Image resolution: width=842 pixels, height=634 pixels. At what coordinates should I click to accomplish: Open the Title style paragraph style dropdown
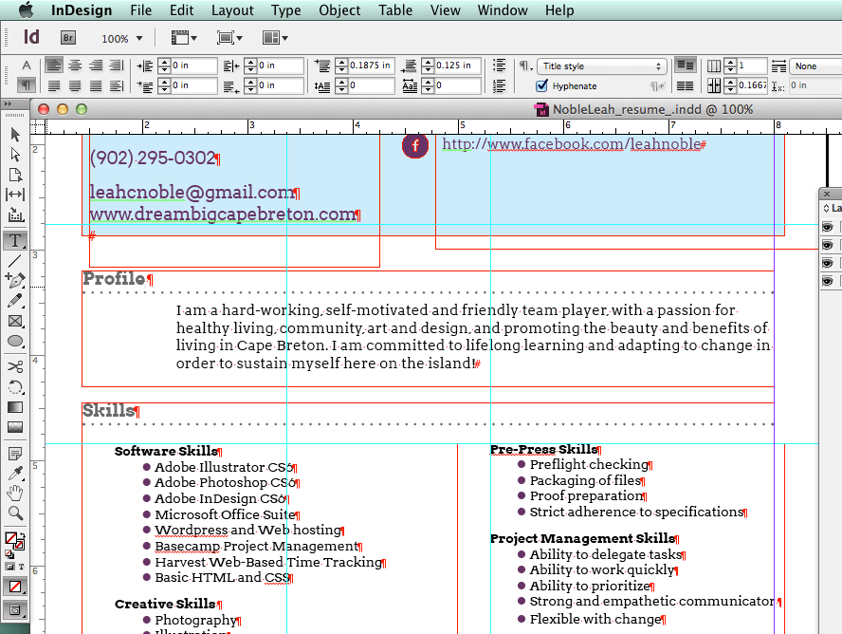pos(601,65)
